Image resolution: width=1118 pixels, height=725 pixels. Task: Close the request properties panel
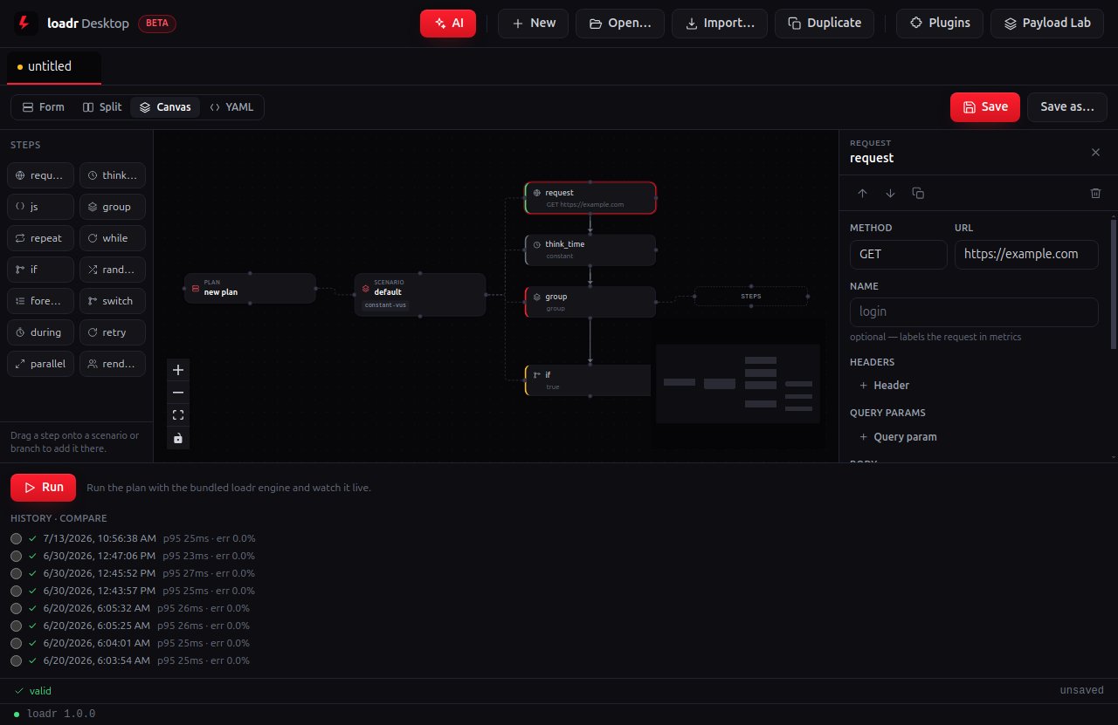[x=1095, y=153]
